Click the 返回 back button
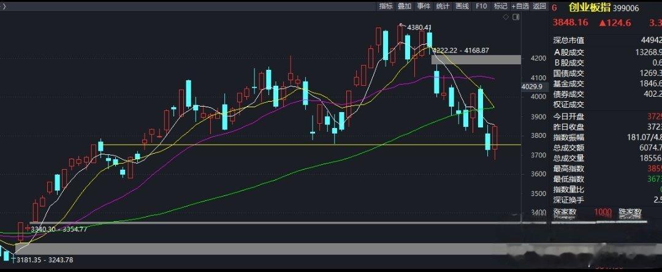This screenshot has height=272, width=662. [x=539, y=6]
